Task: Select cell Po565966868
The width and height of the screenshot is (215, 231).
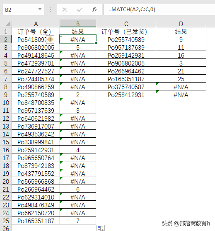Action: pos(36,181)
